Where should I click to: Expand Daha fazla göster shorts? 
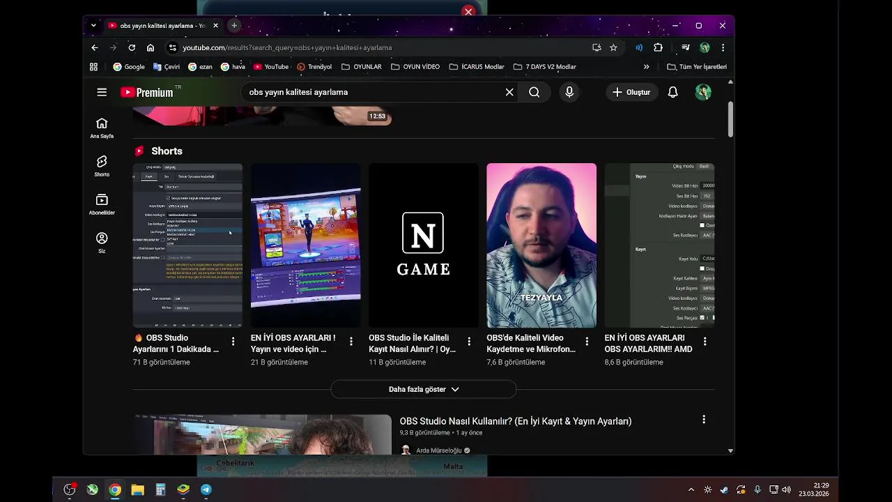pyautogui.click(x=424, y=389)
